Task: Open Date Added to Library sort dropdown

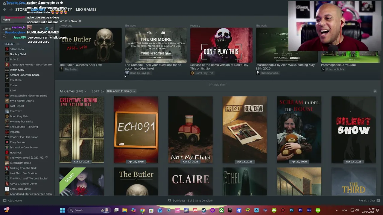Action: pos(121,91)
